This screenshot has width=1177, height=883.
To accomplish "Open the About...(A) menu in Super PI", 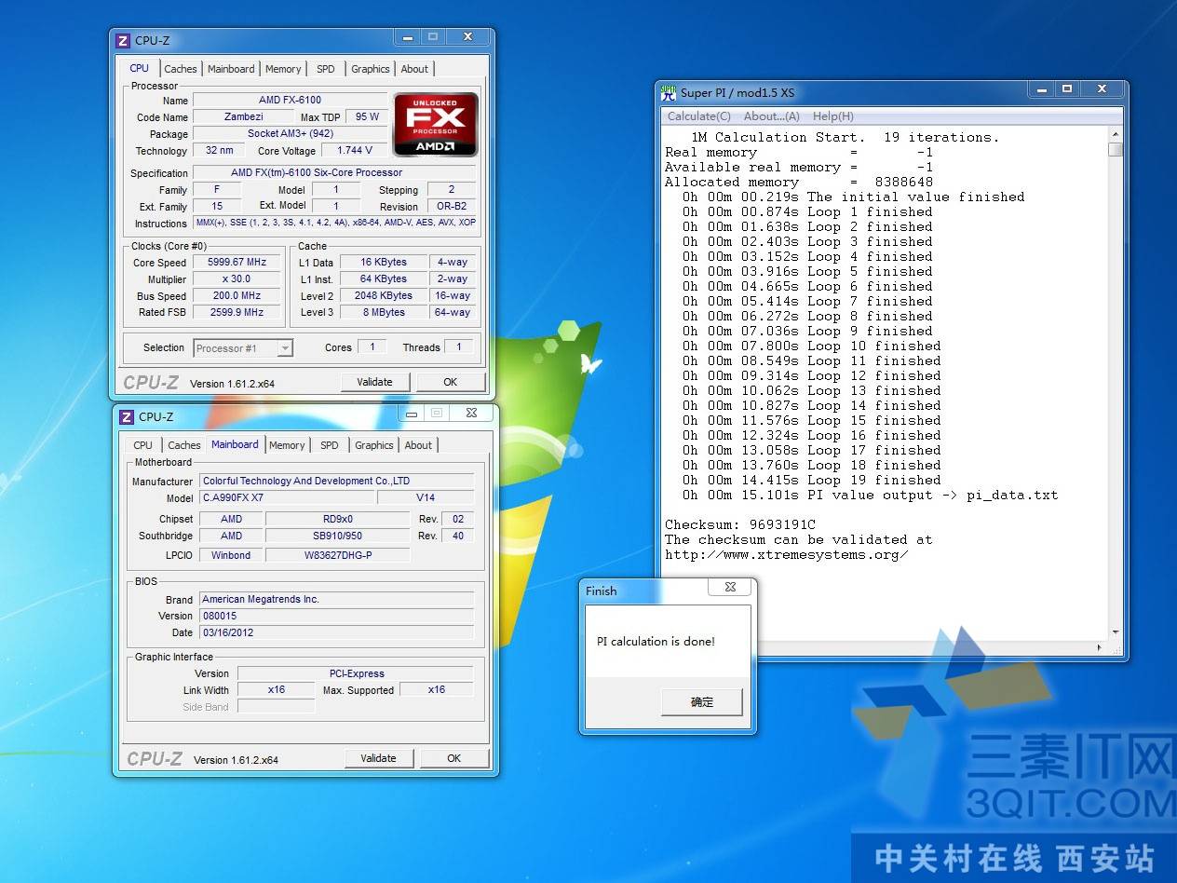I will point(772,116).
